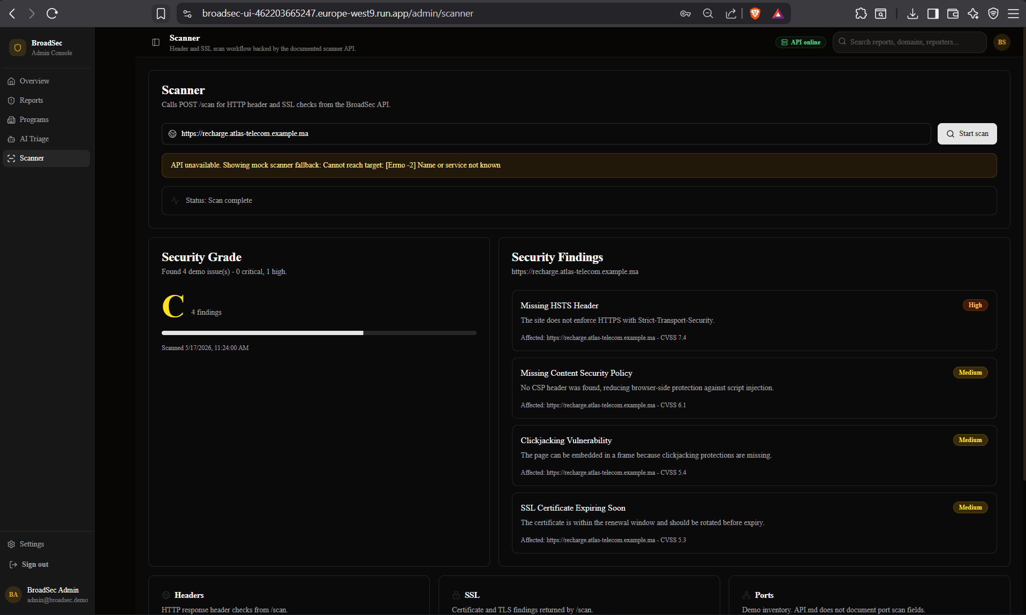
Task: Bookmark this page via the bookmark icon
Action: point(161,13)
